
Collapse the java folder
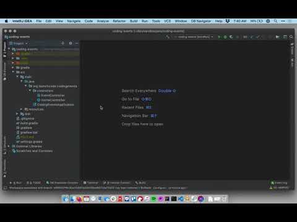tap(22, 81)
